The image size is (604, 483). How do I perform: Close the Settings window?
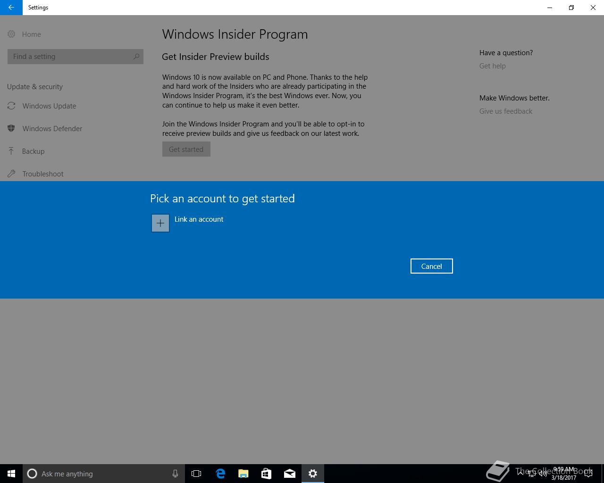point(593,8)
